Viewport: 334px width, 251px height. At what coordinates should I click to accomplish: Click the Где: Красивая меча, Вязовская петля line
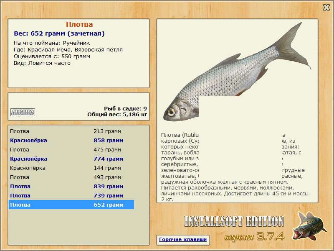point(68,50)
